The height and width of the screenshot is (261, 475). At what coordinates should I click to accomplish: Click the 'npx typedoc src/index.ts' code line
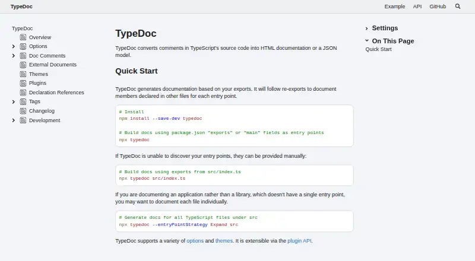click(152, 179)
